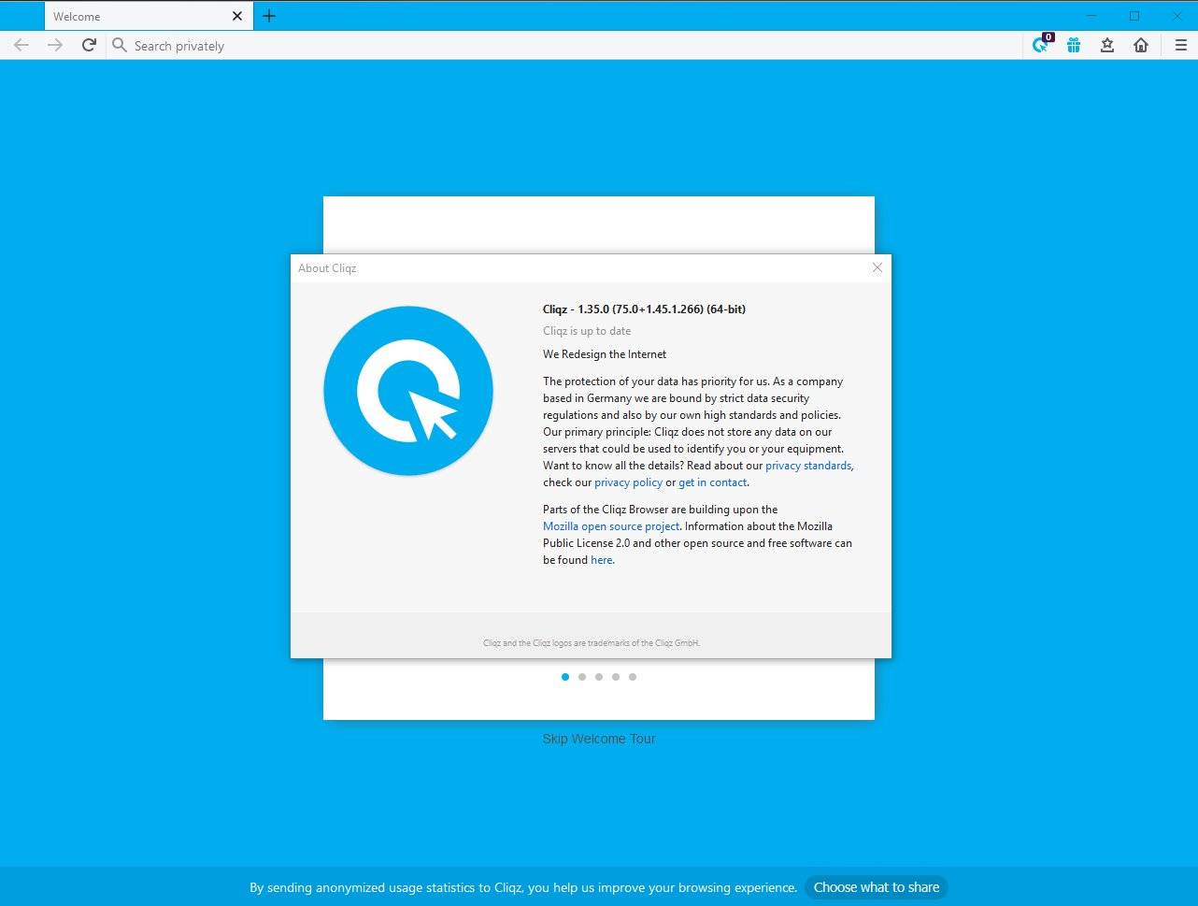Open the privacy standards link

click(x=808, y=466)
